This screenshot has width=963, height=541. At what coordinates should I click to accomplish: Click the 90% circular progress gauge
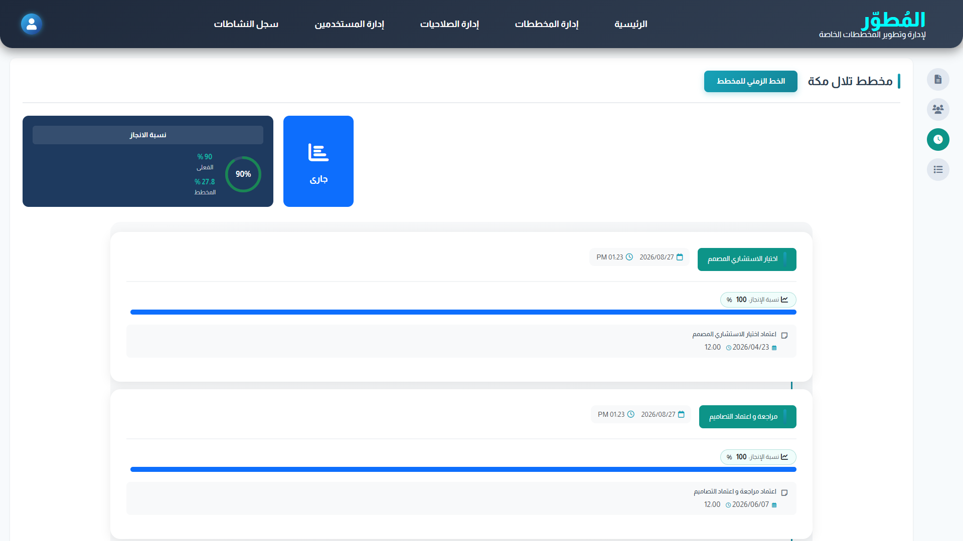point(243,174)
